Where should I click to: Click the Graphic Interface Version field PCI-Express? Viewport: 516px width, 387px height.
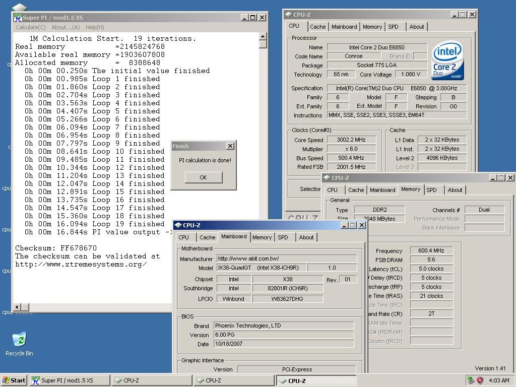[297, 369]
